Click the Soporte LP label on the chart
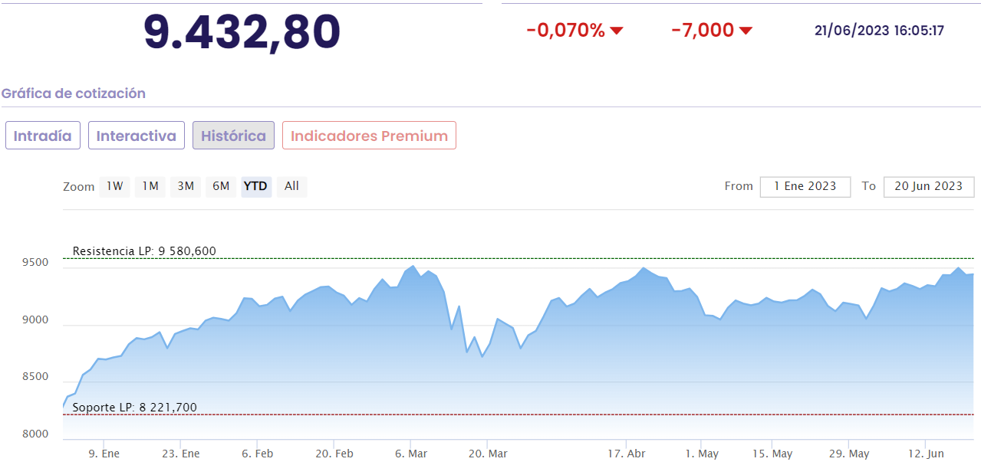 tap(134, 408)
